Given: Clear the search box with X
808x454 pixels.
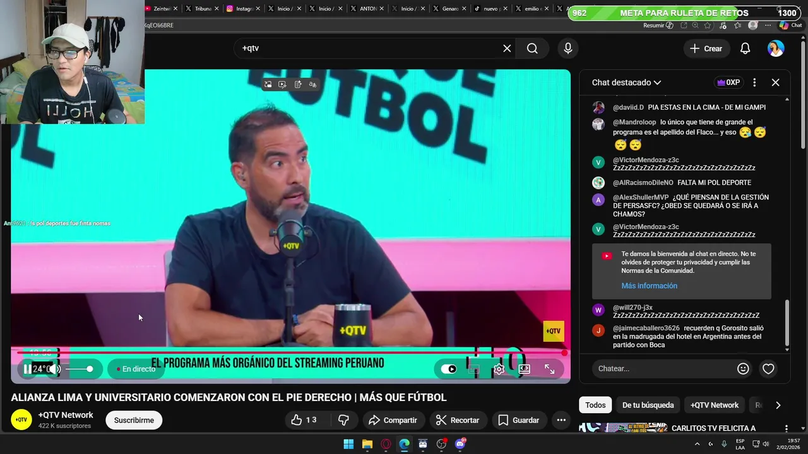Looking at the screenshot, I should [507, 49].
